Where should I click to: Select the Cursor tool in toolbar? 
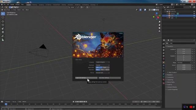click(x=3, y=17)
